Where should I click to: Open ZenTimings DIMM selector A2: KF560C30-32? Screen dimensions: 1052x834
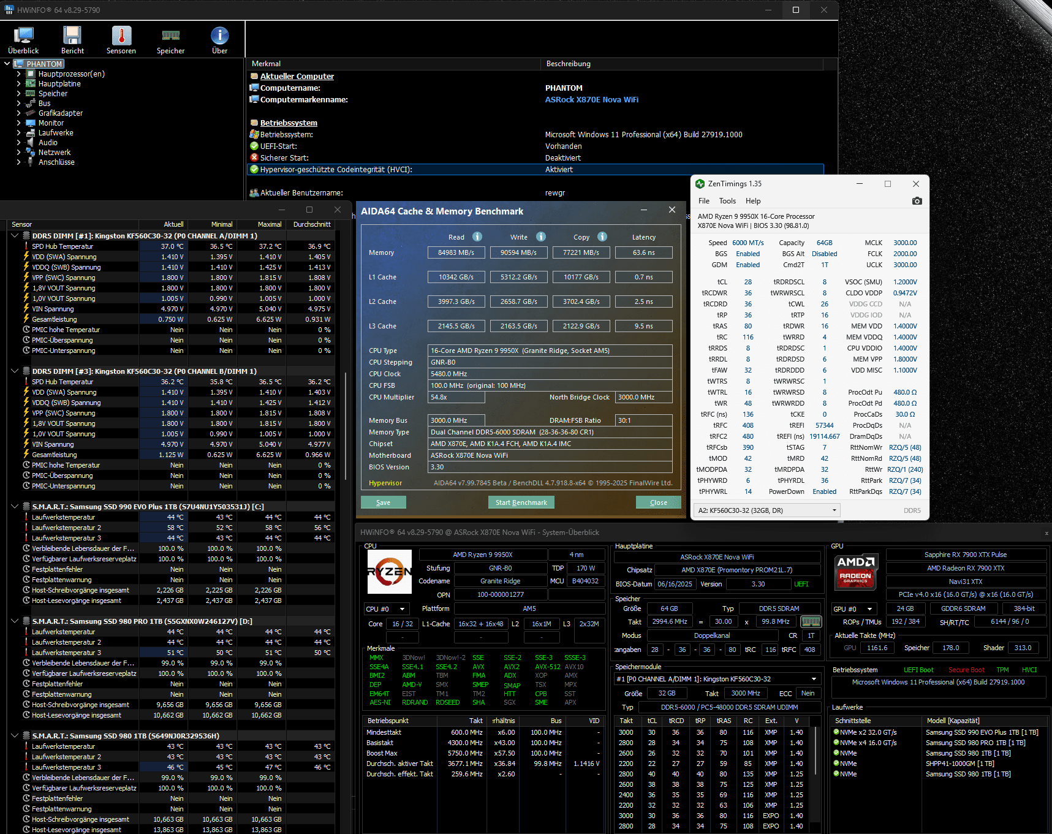pyautogui.click(x=766, y=510)
